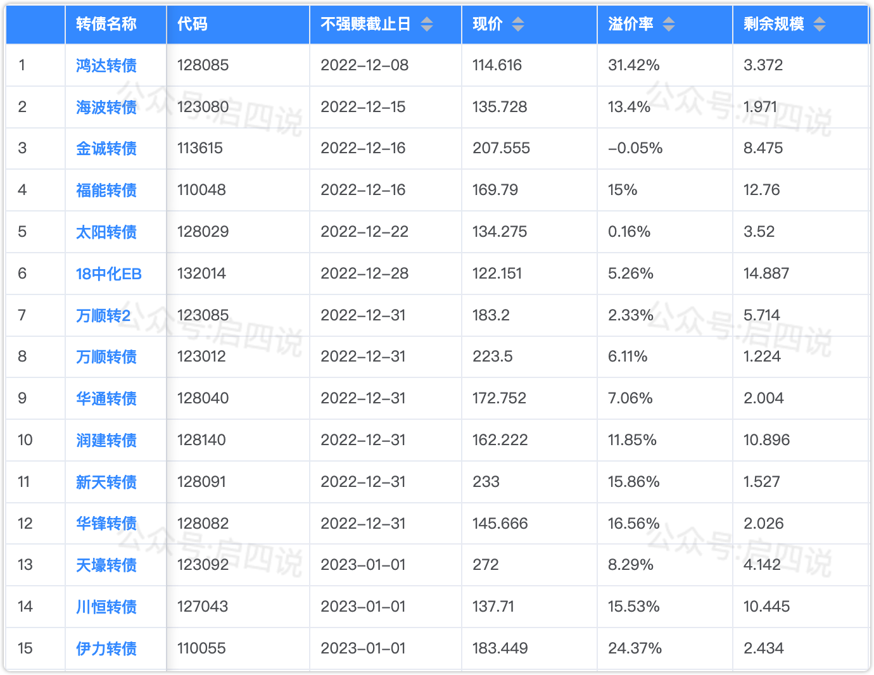The image size is (874, 675).
Task: Open the 万顺转2 bond link
Action: tap(103, 315)
